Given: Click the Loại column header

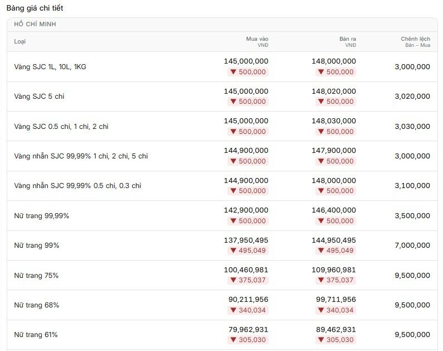Looking at the screenshot, I should pos(20,42).
